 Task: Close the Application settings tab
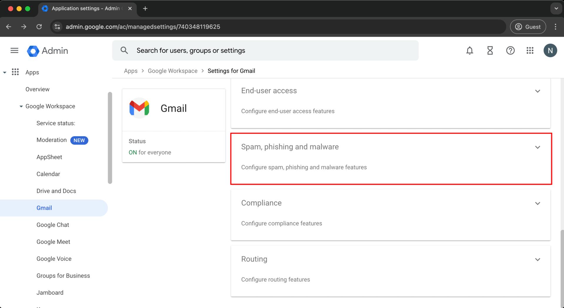pos(130,8)
